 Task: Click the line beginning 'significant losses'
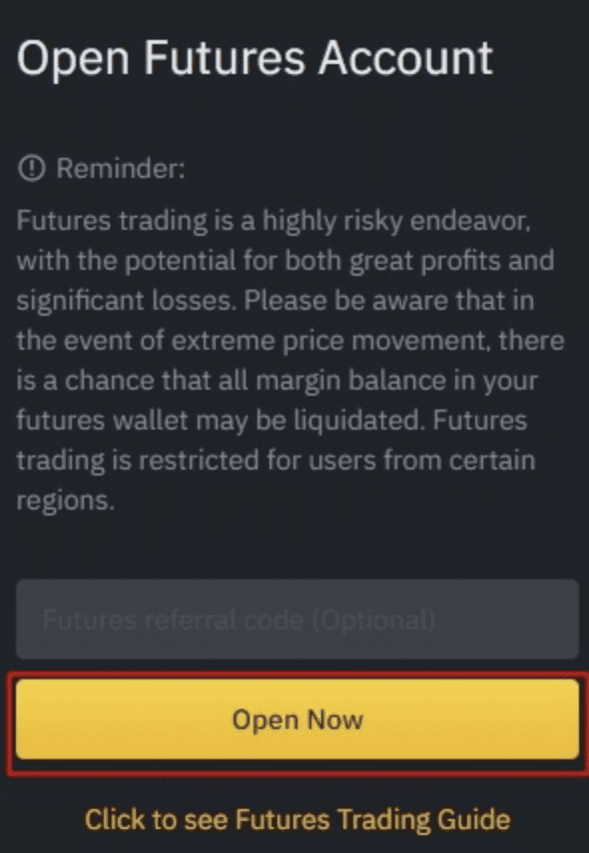pyautogui.click(x=276, y=302)
